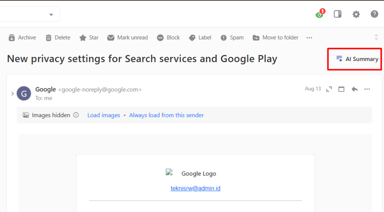This screenshot has width=384, height=212.
Task: Click the broken Google Logo image
Action: coord(169,172)
